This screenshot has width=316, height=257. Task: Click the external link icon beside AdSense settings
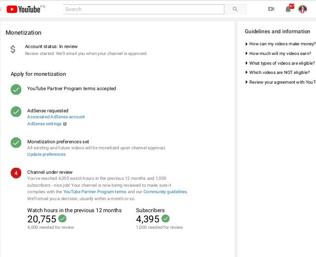(65, 124)
